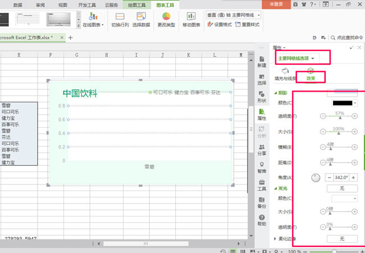Open the 分享 share sidebar icon
This screenshot has width=365, height=253.
pyautogui.click(x=262, y=150)
